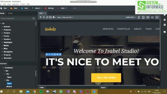Expand the Articles category

pos(2,27)
